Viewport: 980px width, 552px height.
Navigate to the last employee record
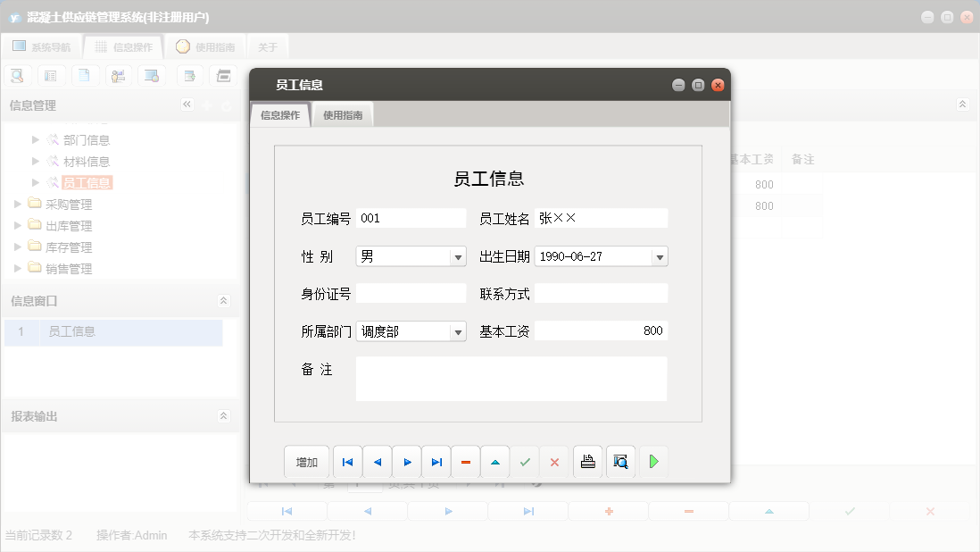[436, 461]
